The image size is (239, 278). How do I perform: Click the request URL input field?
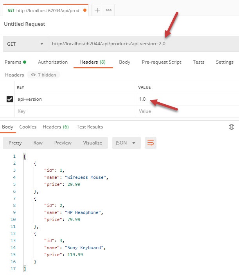point(143,44)
